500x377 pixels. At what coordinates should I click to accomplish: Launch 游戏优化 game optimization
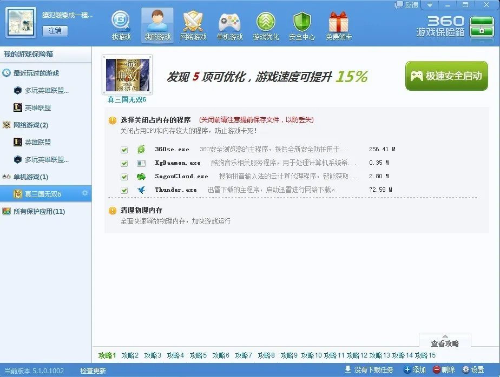coord(266,24)
